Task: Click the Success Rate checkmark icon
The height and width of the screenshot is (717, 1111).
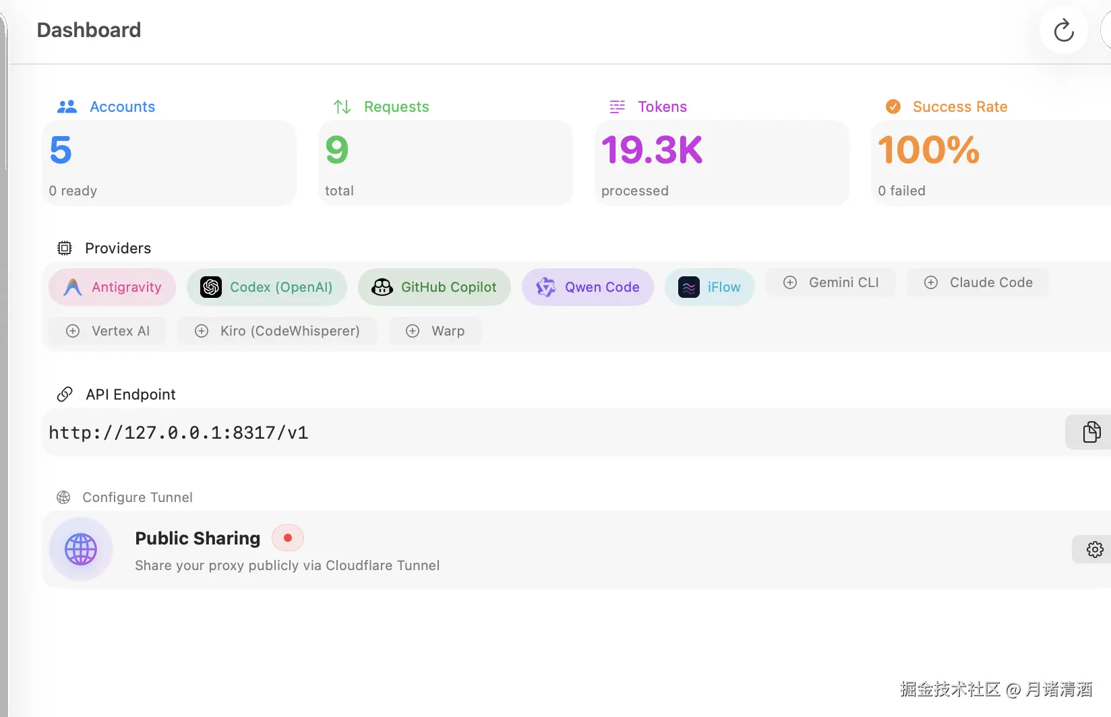Action: [x=893, y=106]
